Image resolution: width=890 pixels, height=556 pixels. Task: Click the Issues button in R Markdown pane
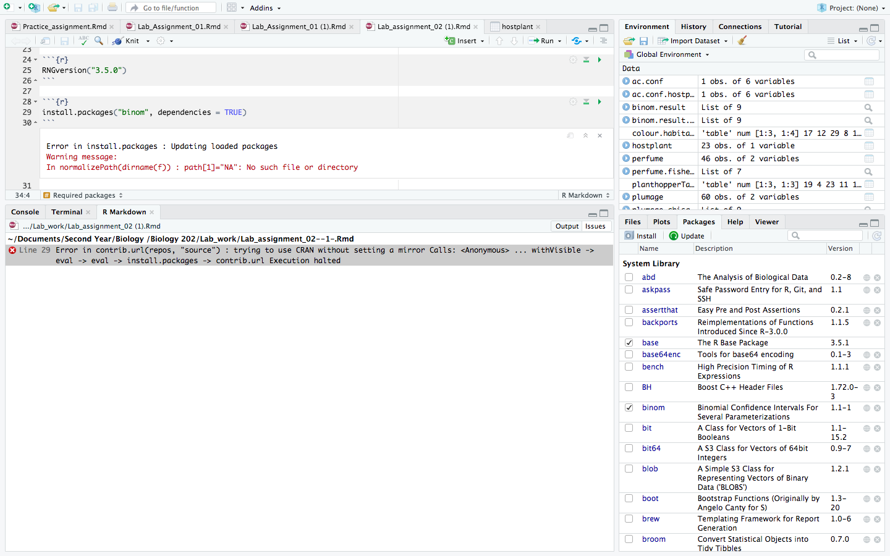[x=595, y=226]
